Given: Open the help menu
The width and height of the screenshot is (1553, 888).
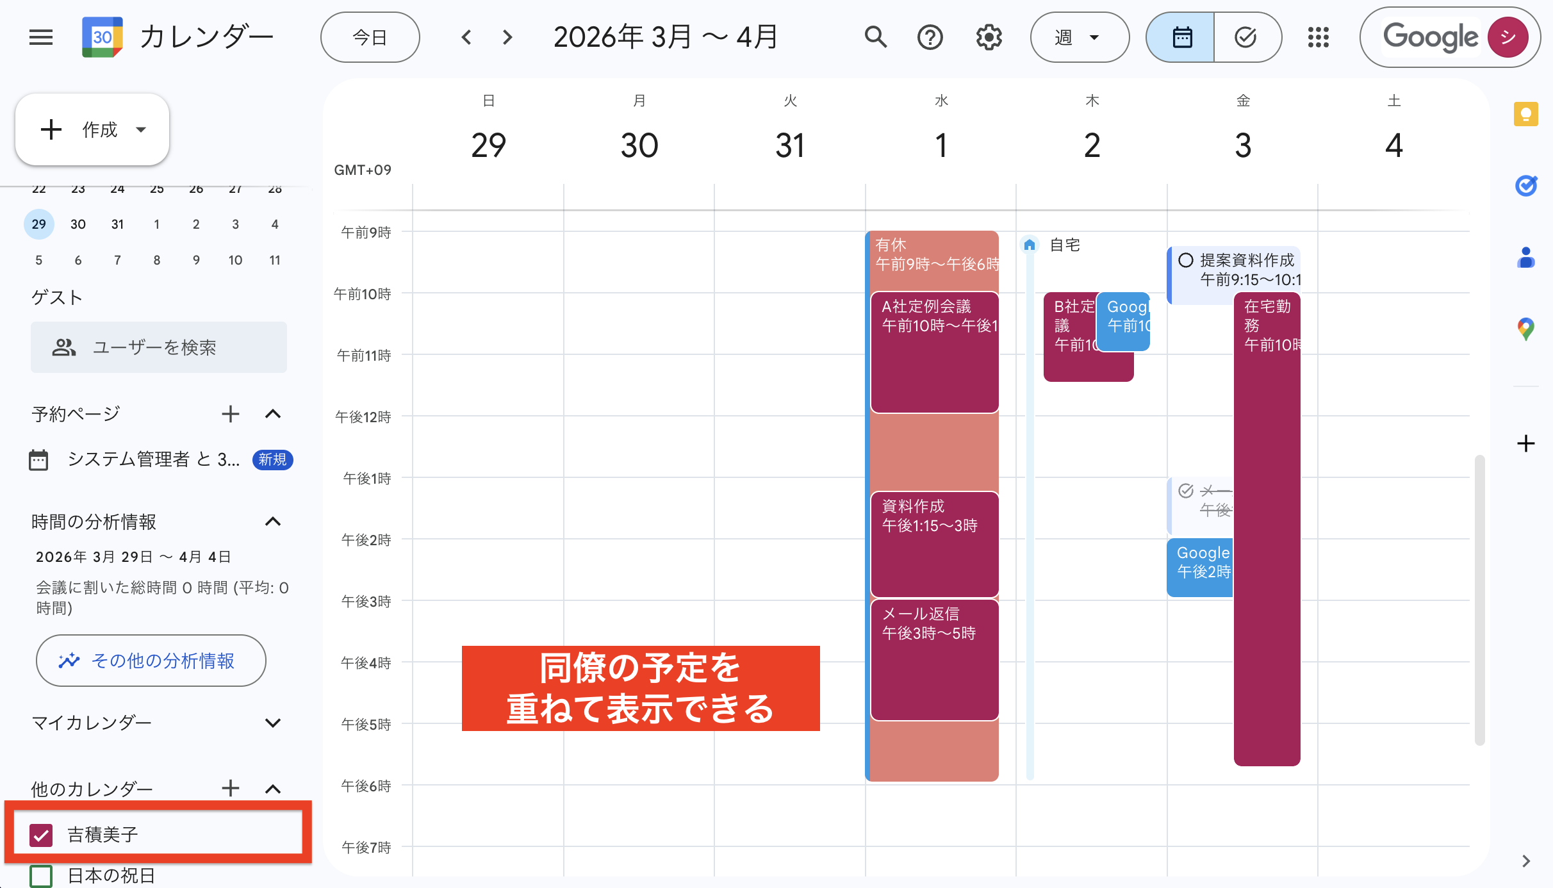Looking at the screenshot, I should [x=930, y=37].
